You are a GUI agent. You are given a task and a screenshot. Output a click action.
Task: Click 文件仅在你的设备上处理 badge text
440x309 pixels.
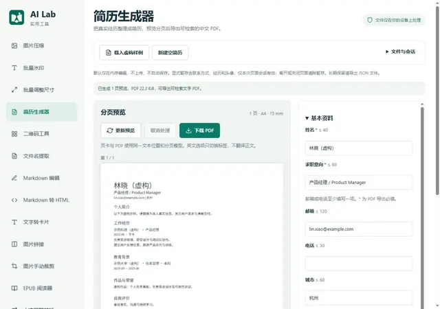[398, 20]
